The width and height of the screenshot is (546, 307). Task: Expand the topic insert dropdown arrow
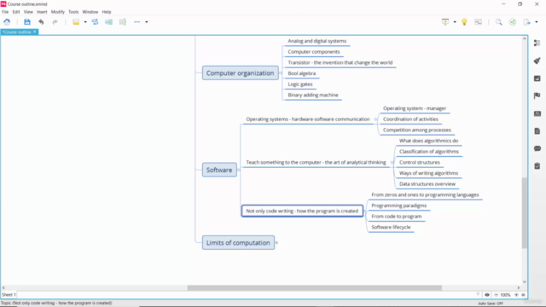pos(85,22)
